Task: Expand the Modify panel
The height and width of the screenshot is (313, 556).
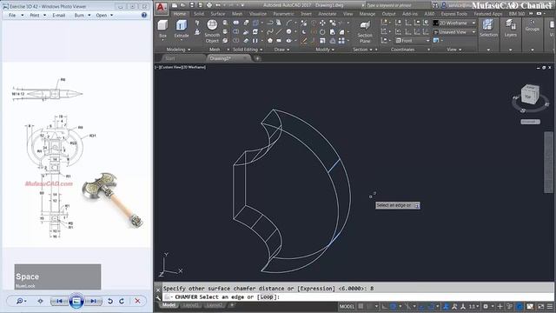Action: pyautogui.click(x=325, y=50)
